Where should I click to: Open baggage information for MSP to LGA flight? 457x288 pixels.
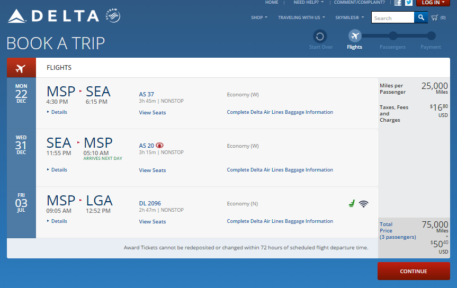pos(280,221)
